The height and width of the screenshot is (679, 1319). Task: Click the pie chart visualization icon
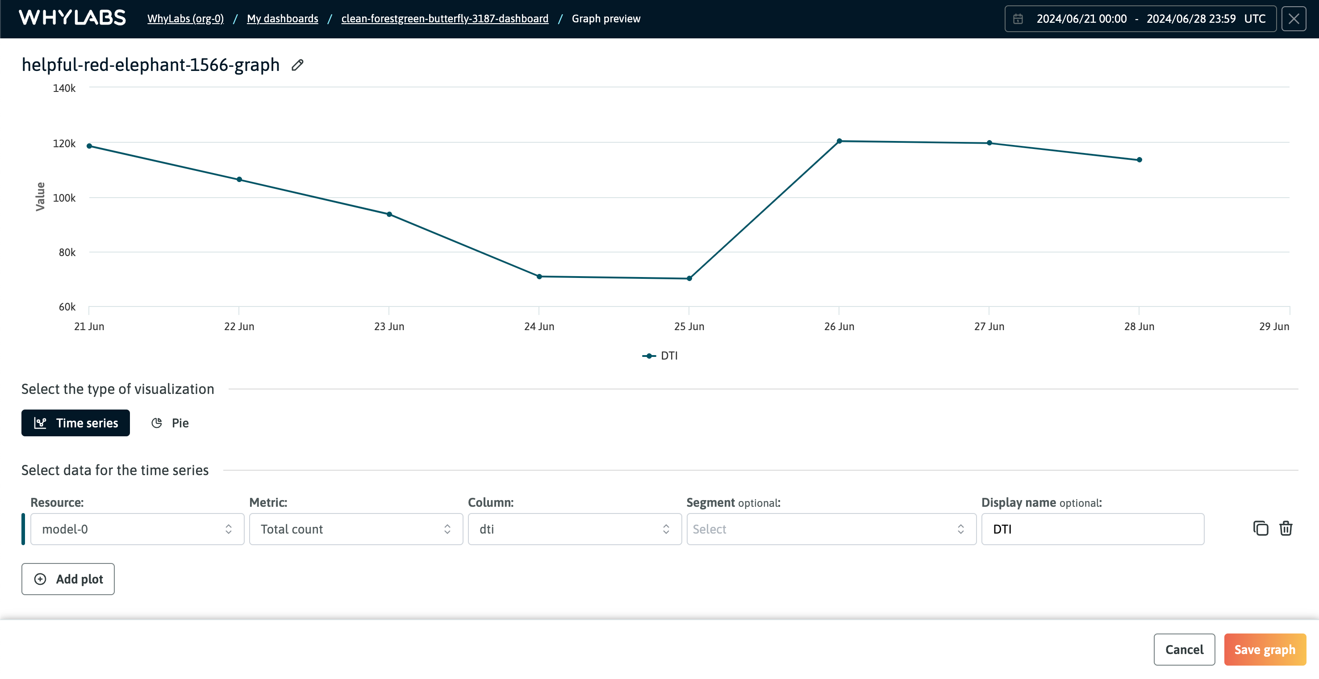pos(154,422)
